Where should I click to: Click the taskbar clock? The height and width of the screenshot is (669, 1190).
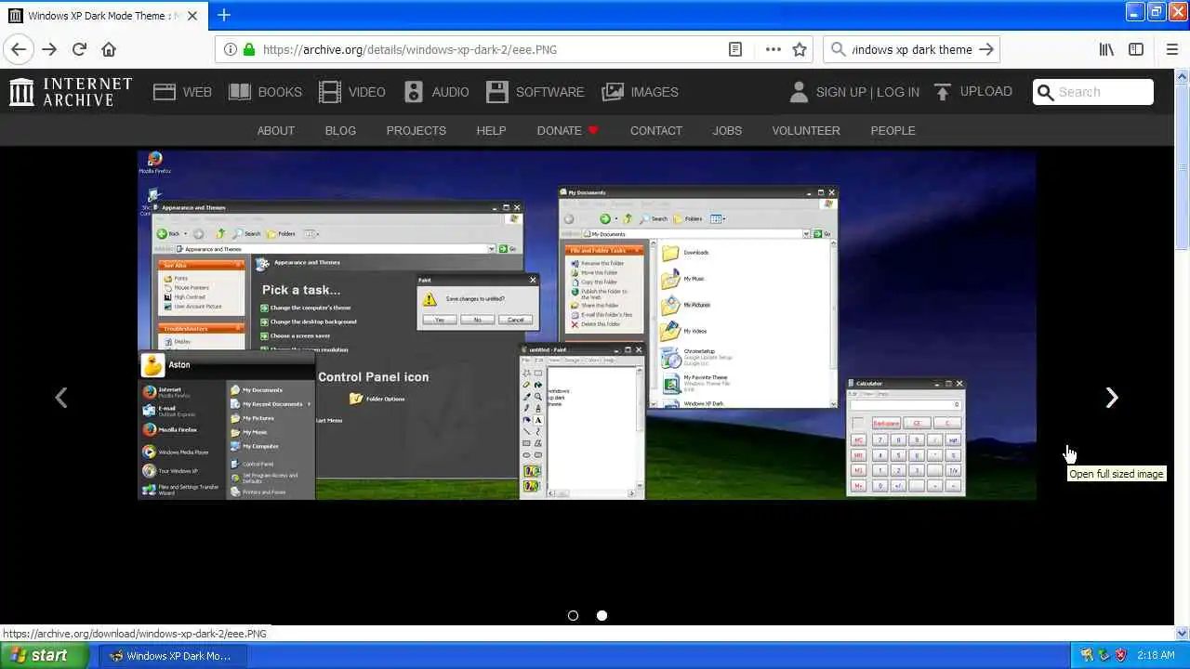[x=1156, y=655]
